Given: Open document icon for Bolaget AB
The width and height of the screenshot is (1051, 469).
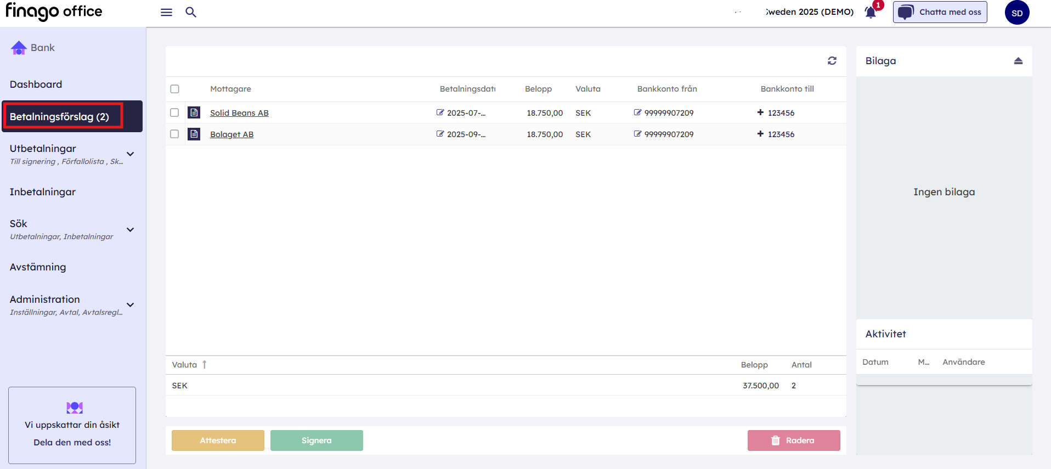Looking at the screenshot, I should coord(194,134).
